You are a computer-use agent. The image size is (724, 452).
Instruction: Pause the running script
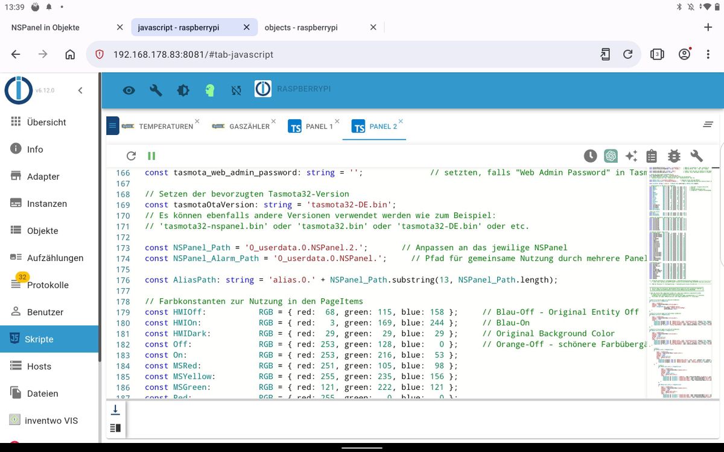pos(151,156)
